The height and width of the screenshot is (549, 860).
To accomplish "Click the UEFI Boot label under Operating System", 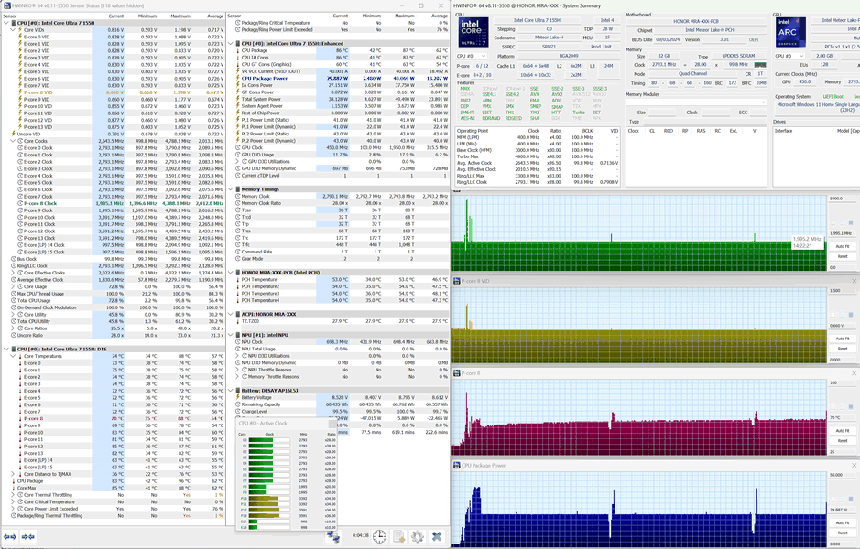I will (833, 96).
